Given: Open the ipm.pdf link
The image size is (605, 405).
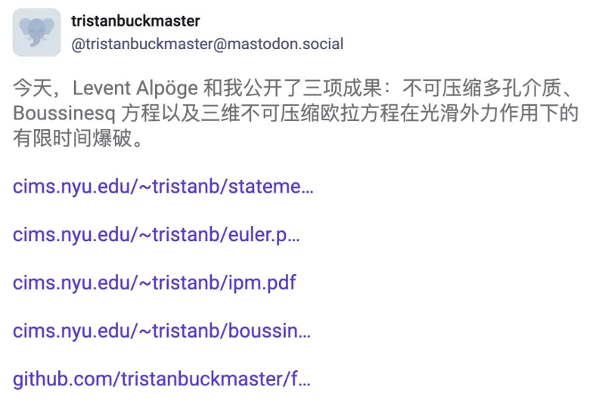Looking at the screenshot, I should tap(154, 283).
